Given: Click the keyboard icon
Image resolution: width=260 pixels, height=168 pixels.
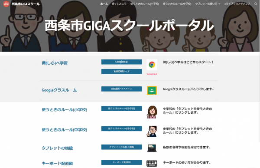Looking at the screenshot, I should pyautogui.click(x=152, y=163).
